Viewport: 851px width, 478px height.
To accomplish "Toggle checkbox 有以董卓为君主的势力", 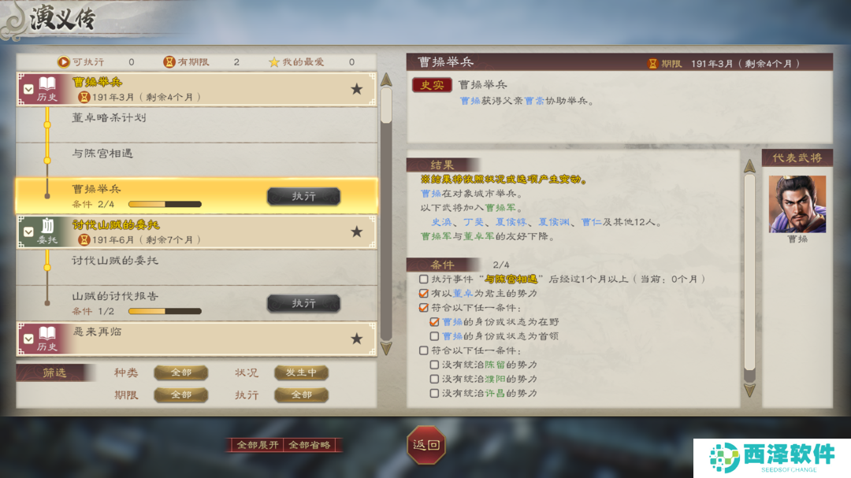I will pyautogui.click(x=424, y=293).
